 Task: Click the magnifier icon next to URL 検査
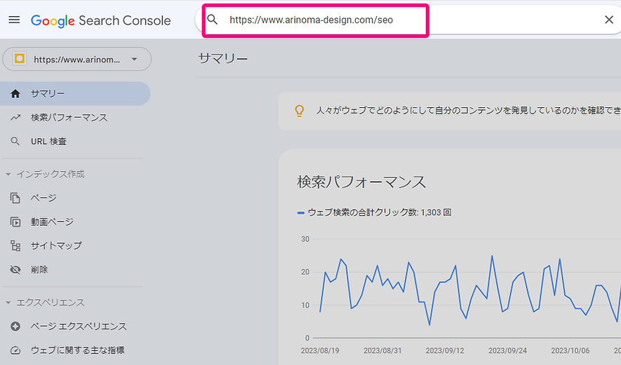[x=15, y=142]
